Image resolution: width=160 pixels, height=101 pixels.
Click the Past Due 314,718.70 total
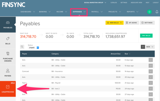point(28,37)
